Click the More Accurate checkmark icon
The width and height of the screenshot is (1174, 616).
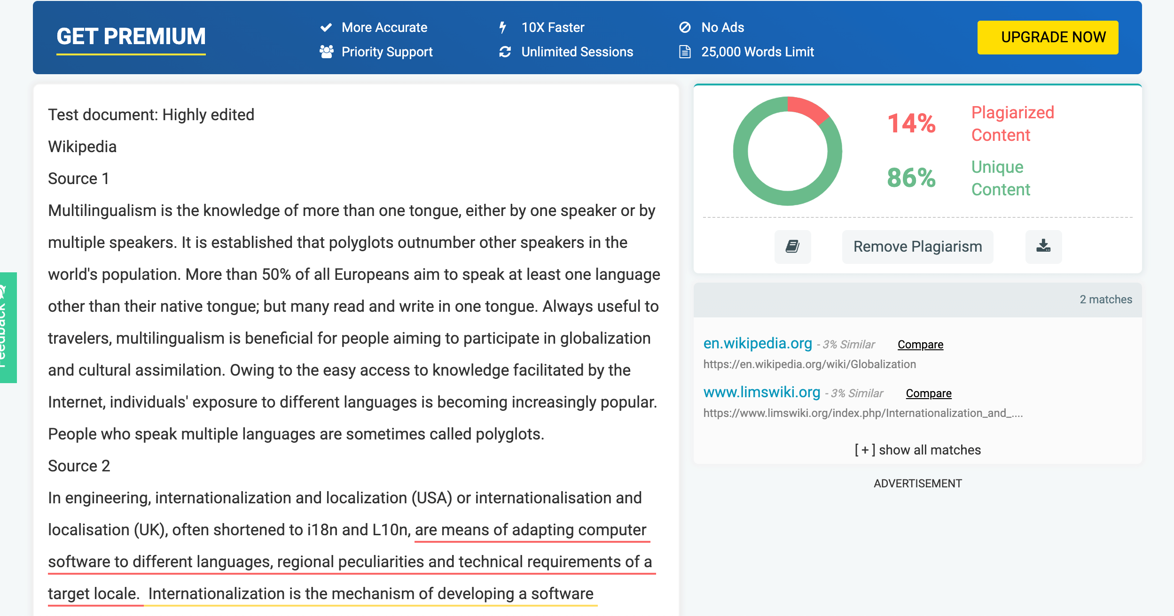click(x=326, y=27)
